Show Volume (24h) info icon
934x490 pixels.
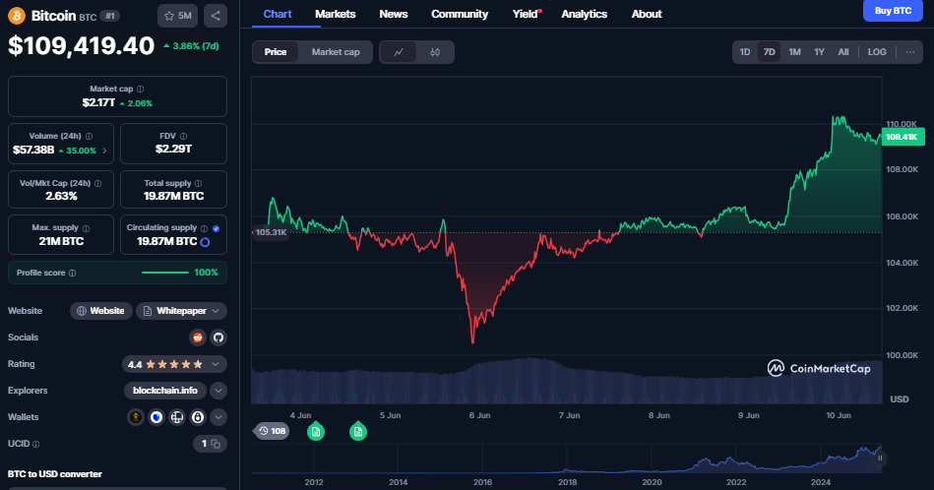click(90, 137)
